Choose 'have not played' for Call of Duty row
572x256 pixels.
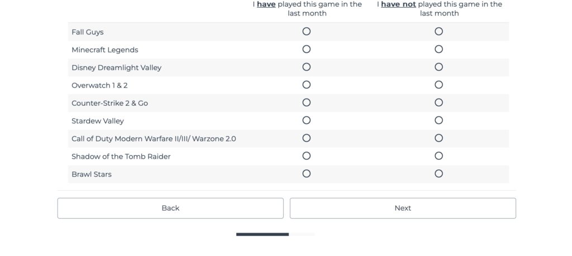point(438,139)
